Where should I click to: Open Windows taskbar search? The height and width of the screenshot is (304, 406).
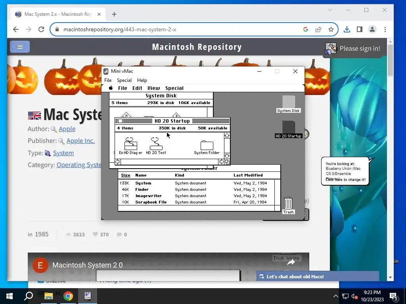[x=29, y=296]
